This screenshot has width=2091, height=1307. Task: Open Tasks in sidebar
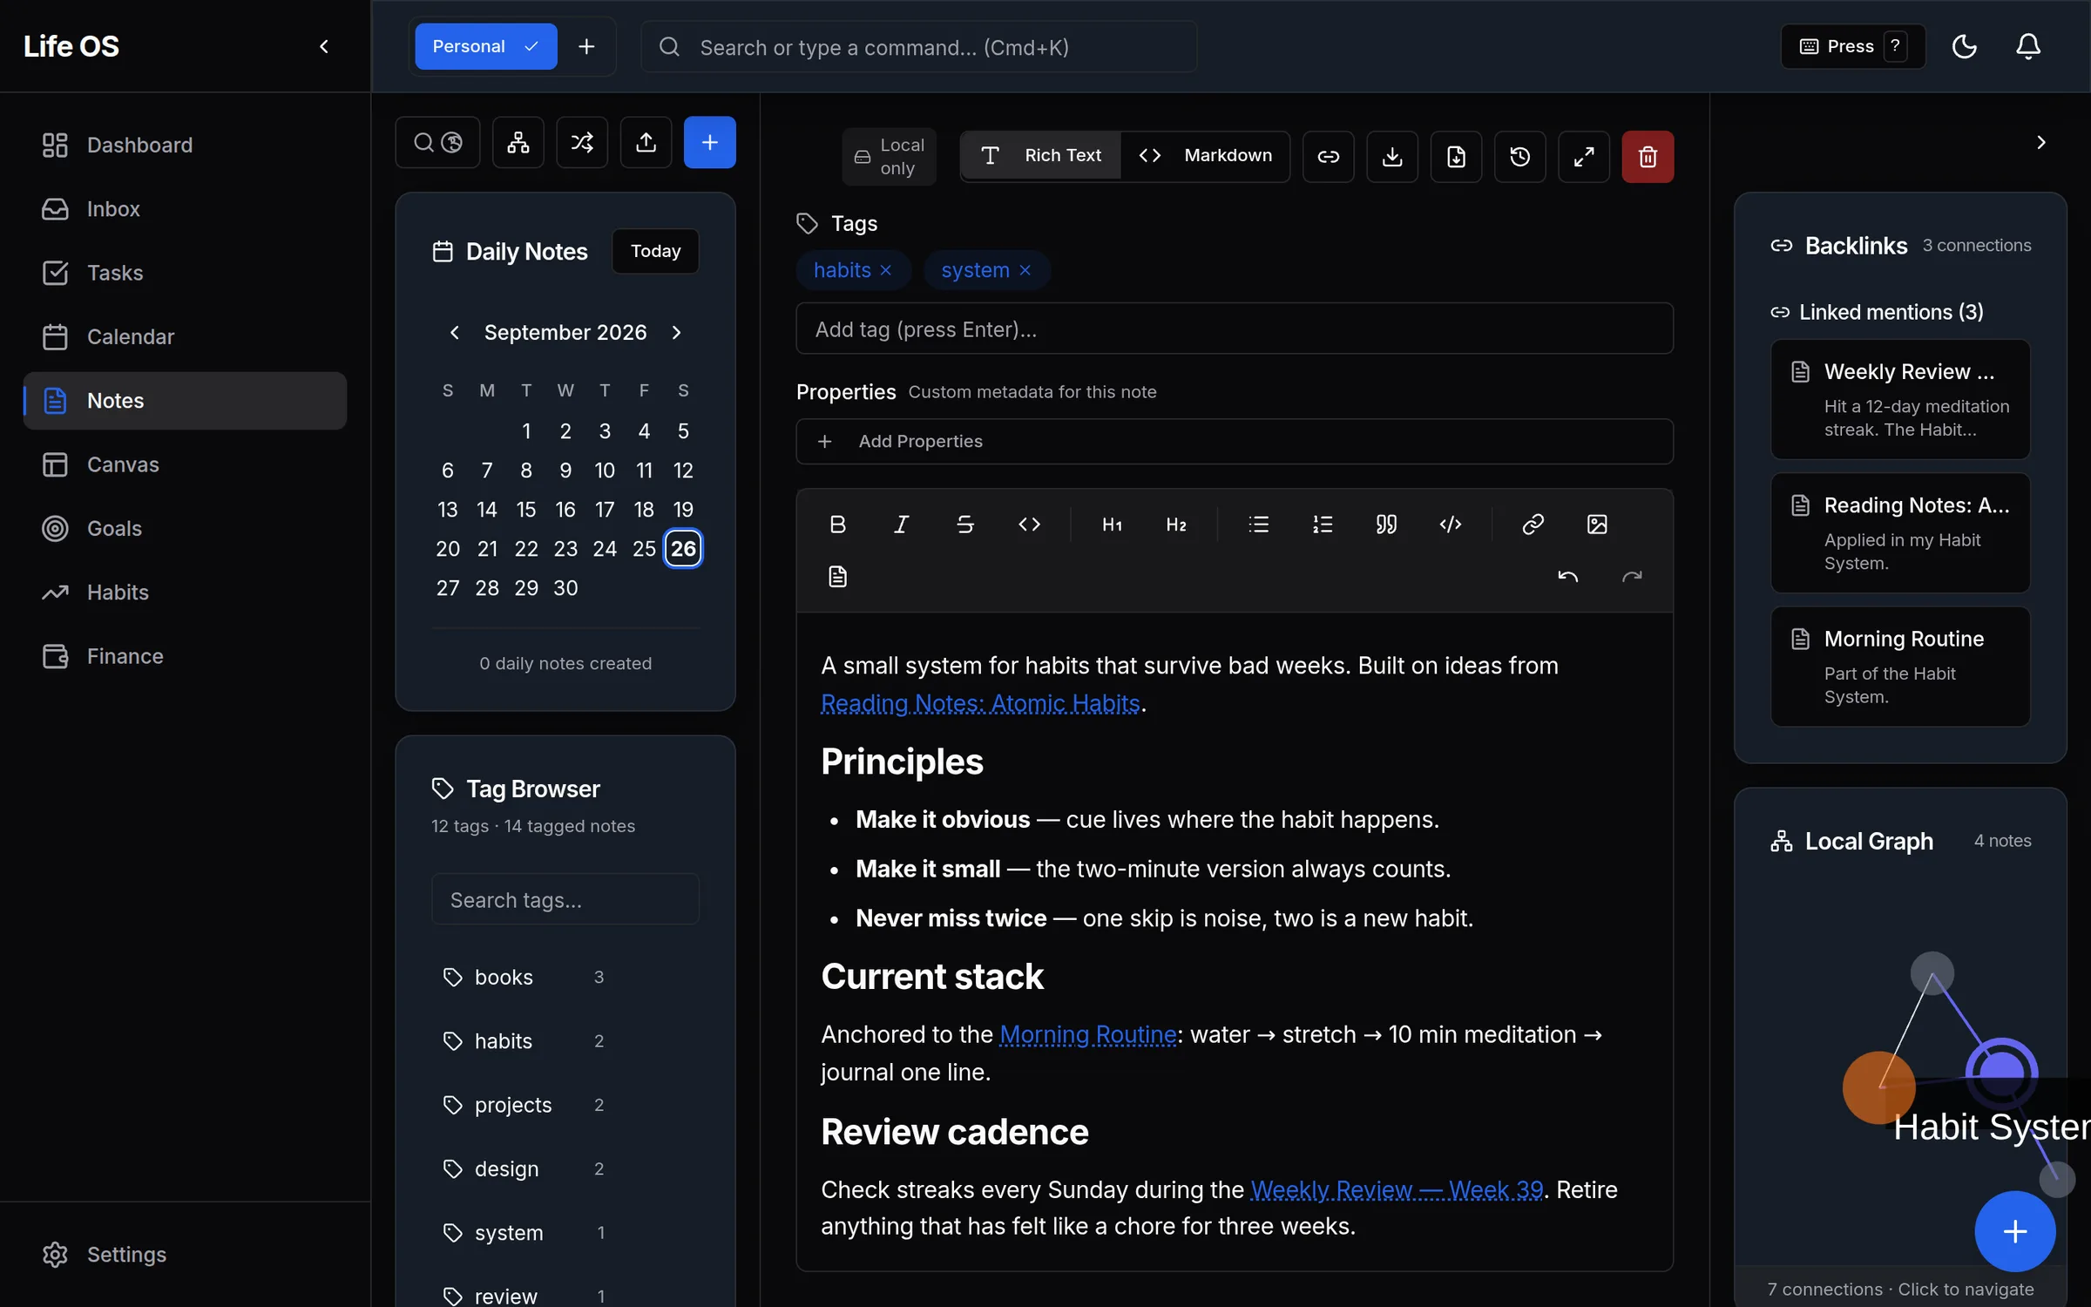click(185, 273)
